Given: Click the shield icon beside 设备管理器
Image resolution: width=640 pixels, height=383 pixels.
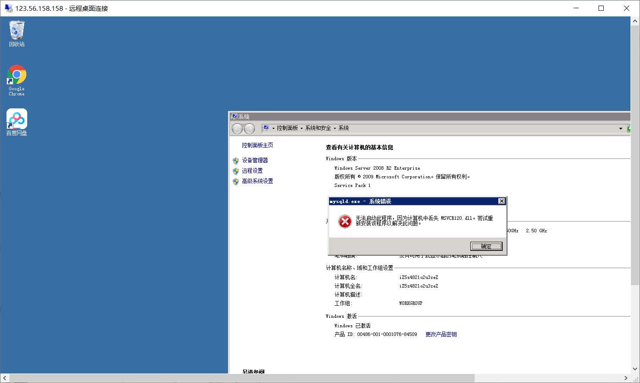Looking at the screenshot, I should point(236,161).
